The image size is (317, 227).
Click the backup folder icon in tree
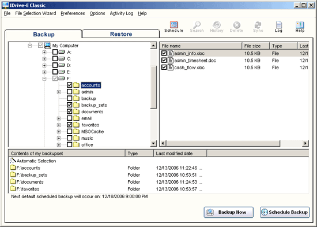click(76, 98)
